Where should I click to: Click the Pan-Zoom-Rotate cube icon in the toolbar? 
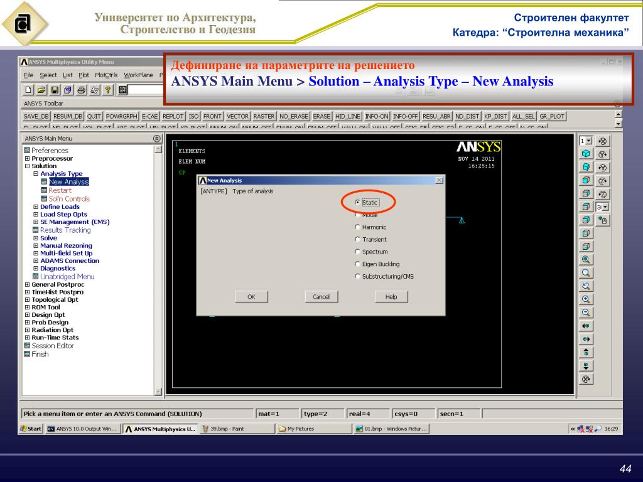click(x=68, y=89)
